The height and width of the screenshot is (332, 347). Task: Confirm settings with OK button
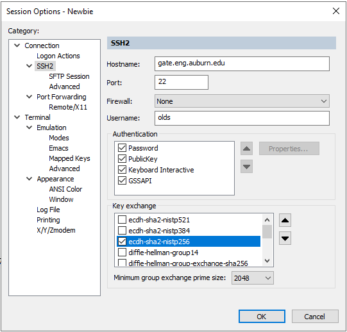pyautogui.click(x=262, y=316)
